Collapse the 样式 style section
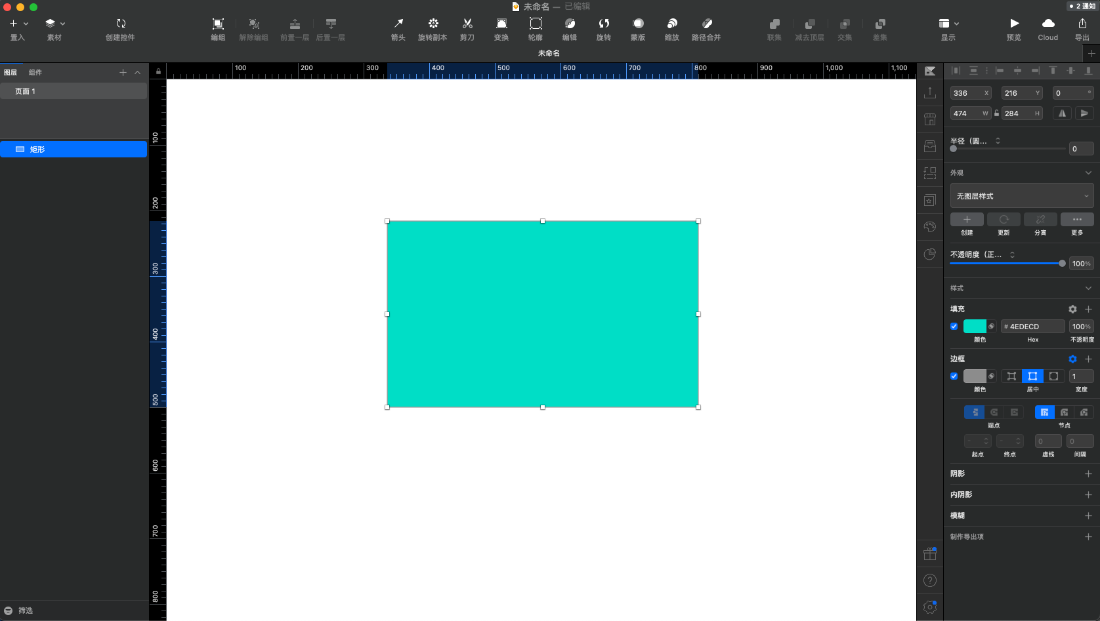The image size is (1100, 621). click(x=1088, y=289)
